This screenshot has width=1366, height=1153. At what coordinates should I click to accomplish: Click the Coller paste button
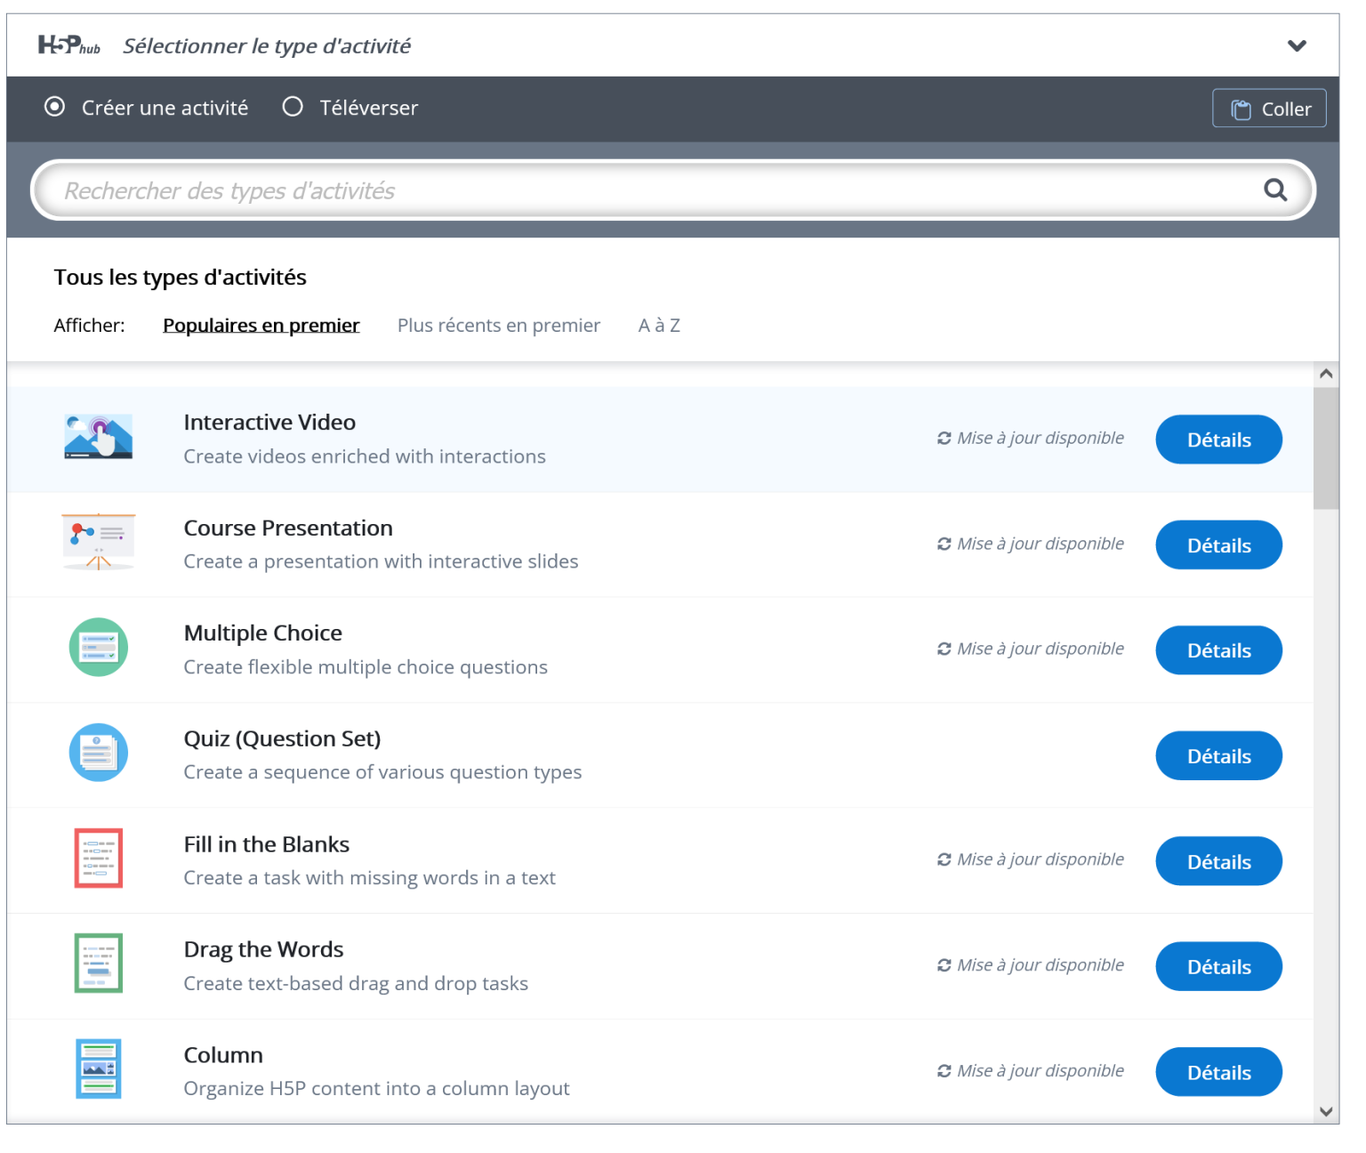coord(1269,109)
